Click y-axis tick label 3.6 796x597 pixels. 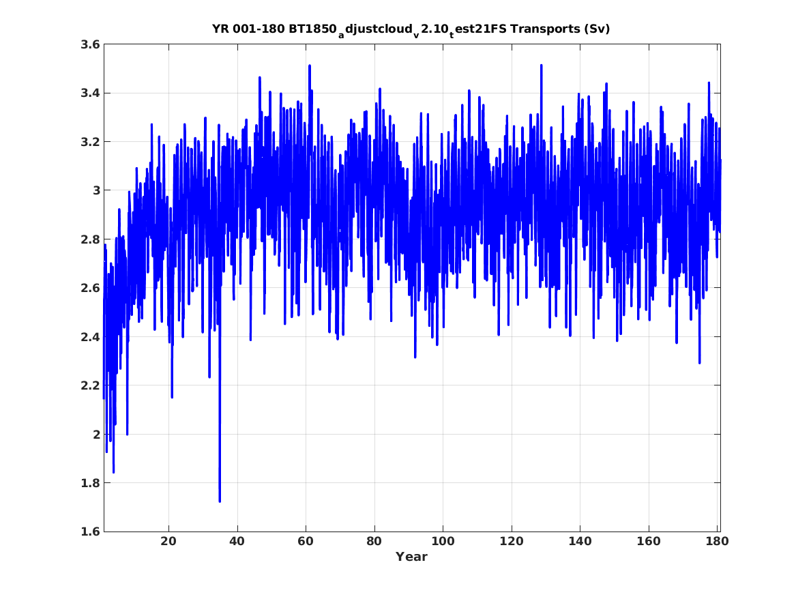90,44
